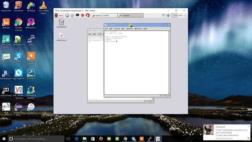The image size is (252, 142).
Task: Click the CPU usage monitor in Pi panel
Action: pos(174,15)
